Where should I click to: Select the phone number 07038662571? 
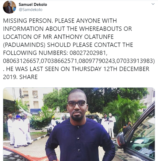(59, 61)
